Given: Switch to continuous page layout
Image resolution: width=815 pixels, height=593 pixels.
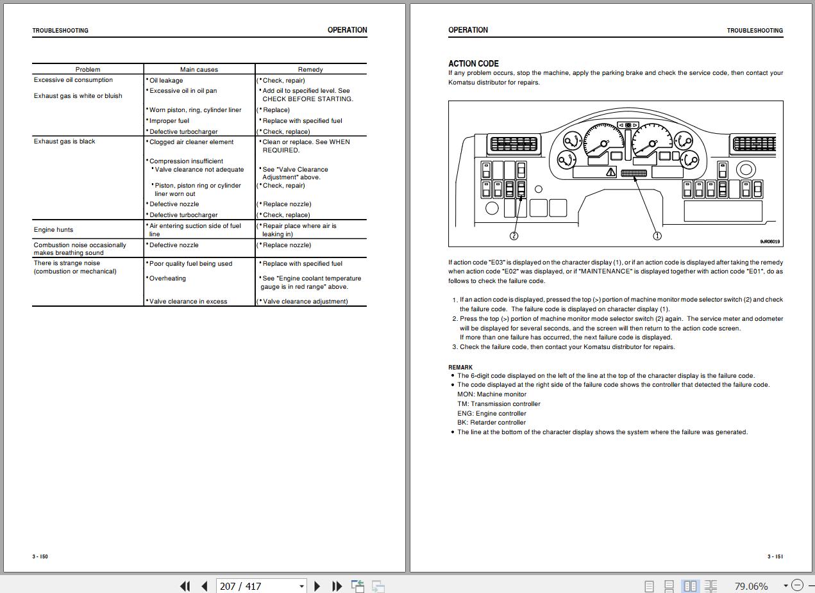Looking at the screenshot, I should tap(669, 586).
